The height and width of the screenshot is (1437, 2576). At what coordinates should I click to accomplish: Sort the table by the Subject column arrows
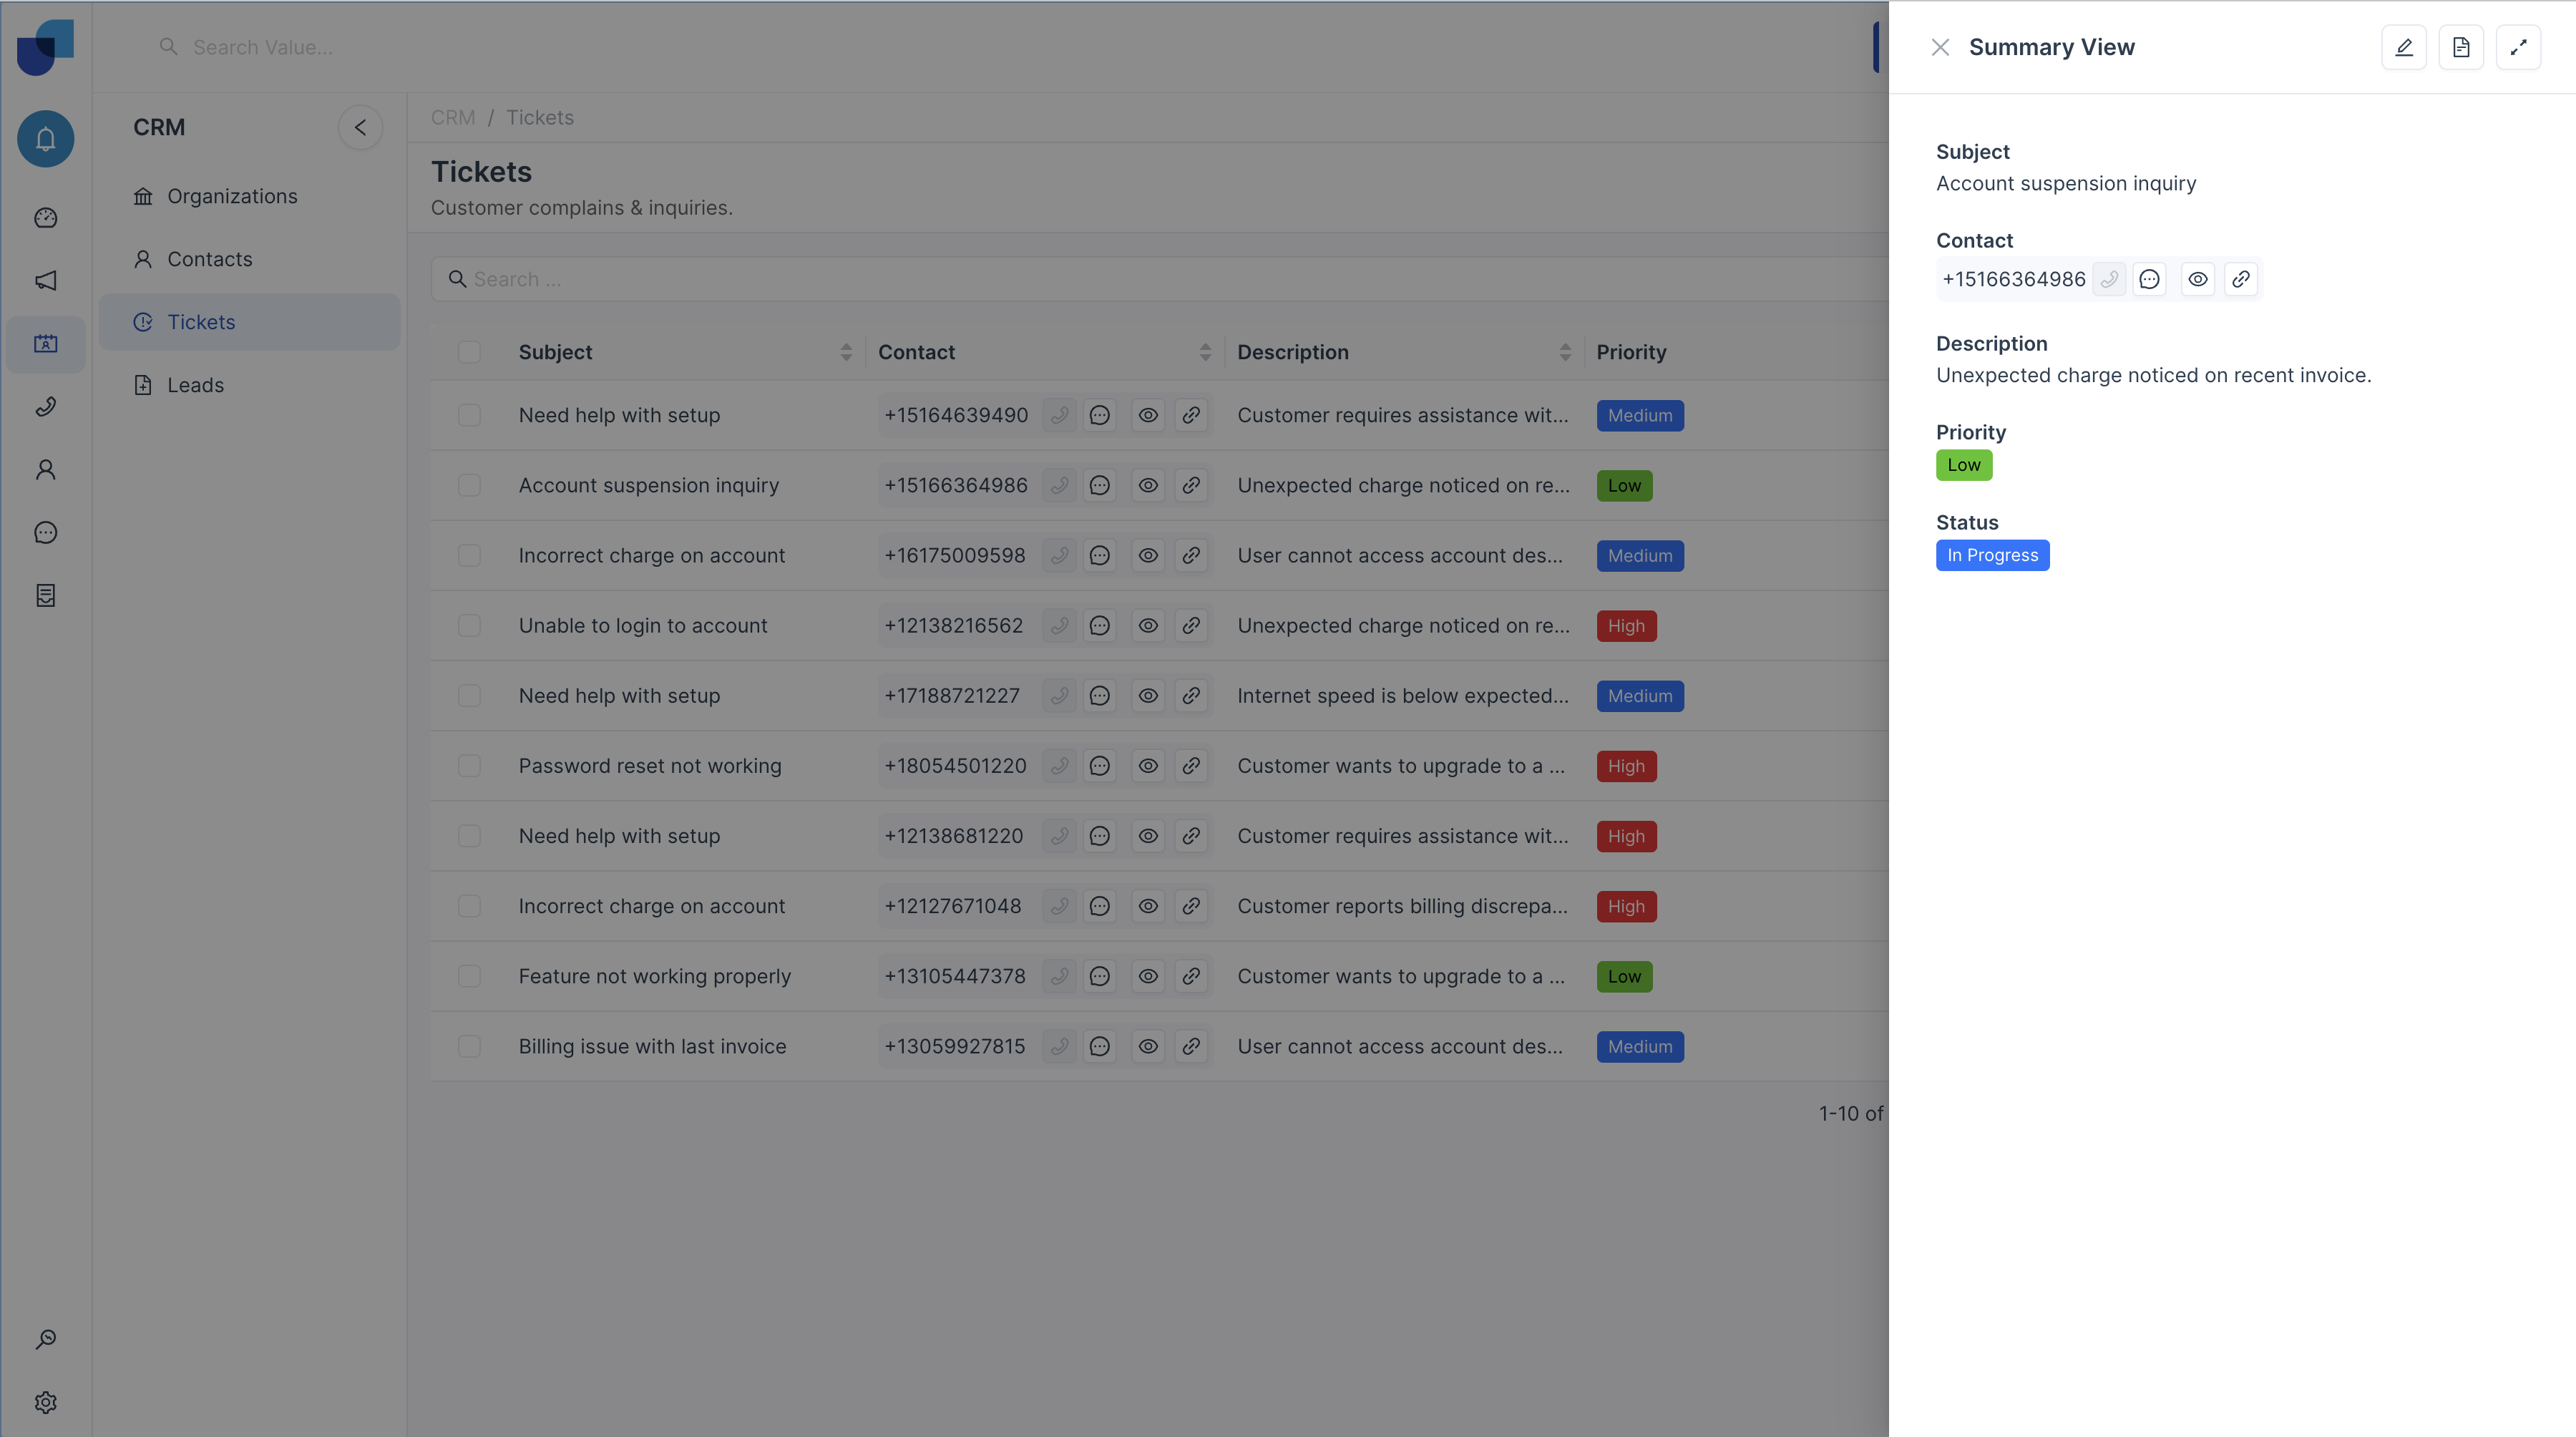[x=846, y=352]
